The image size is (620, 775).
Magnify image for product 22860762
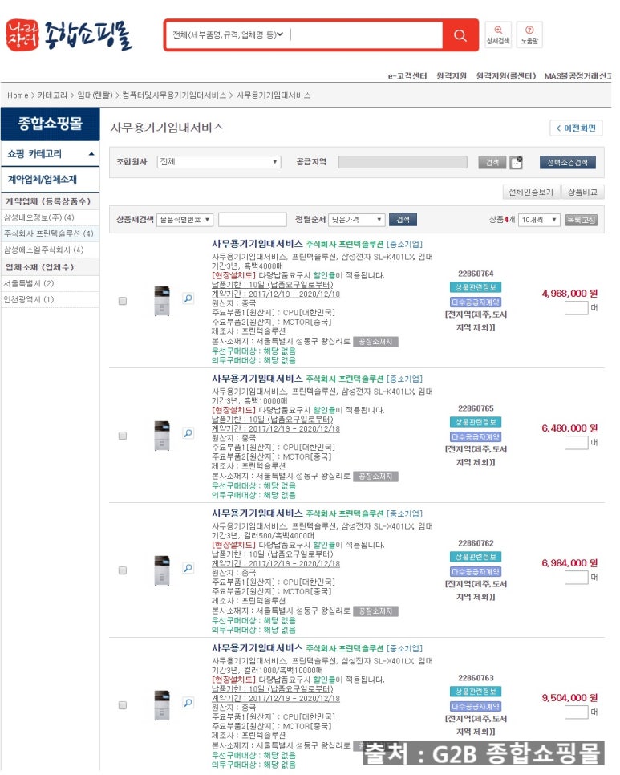[188, 568]
